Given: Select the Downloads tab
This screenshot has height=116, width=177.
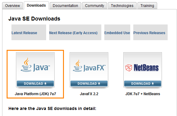Looking at the screenshot, I should 36,5.
